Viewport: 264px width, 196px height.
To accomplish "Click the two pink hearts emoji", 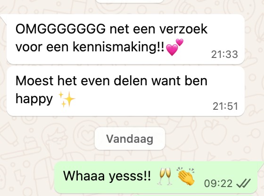I will [x=174, y=47].
